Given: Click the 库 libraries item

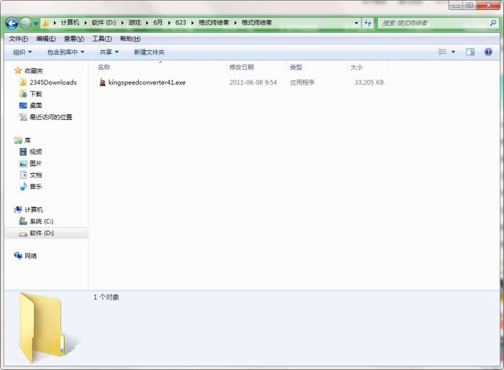Looking at the screenshot, I should point(27,140).
